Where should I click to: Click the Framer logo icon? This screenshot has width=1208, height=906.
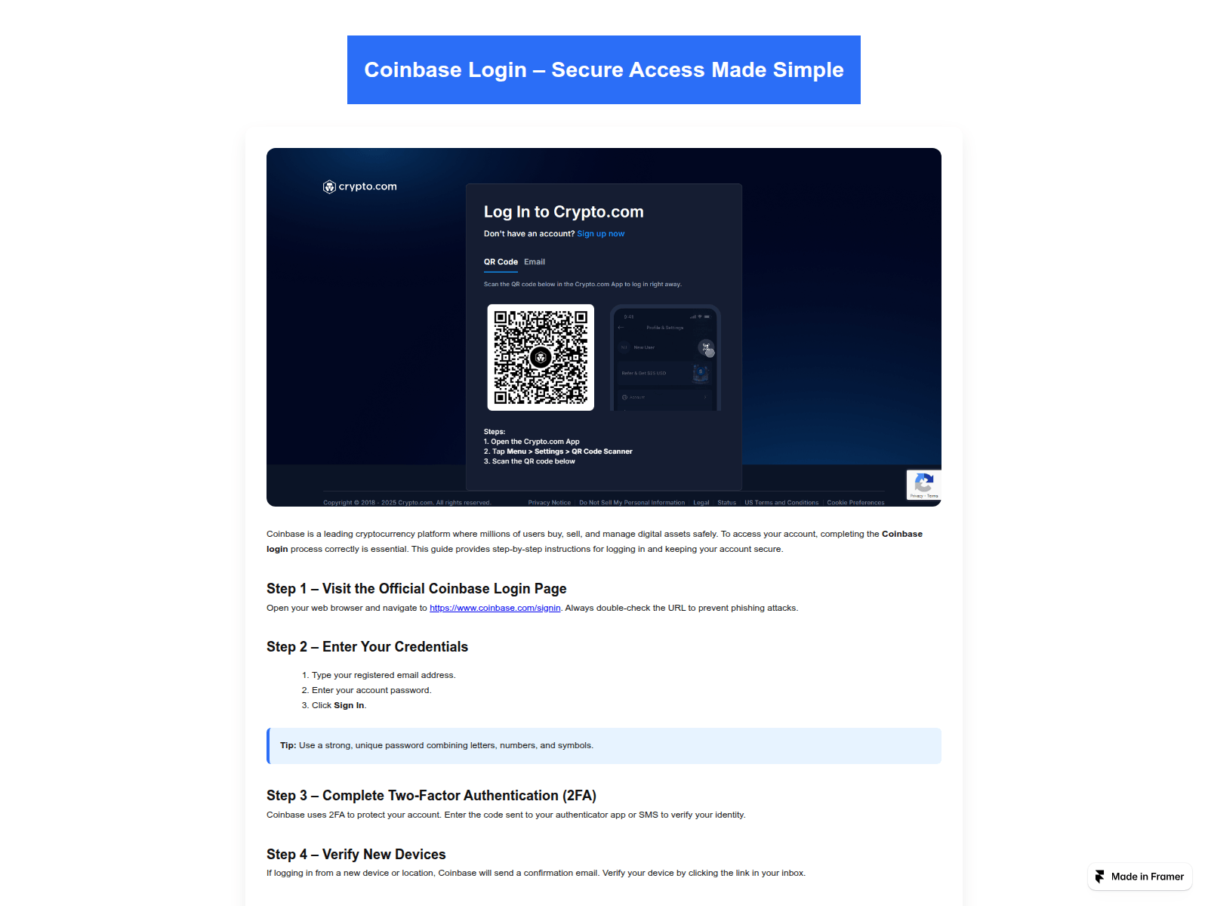click(x=1100, y=877)
